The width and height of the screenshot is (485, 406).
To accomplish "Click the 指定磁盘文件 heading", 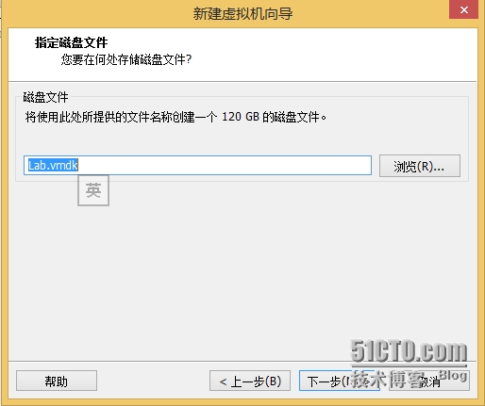I will tap(71, 42).
